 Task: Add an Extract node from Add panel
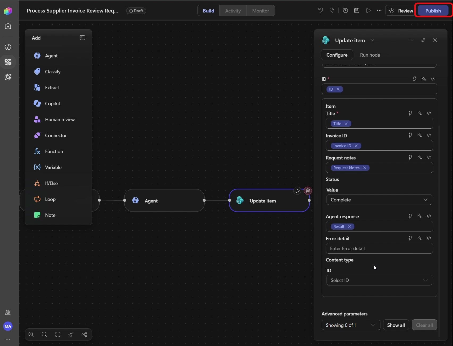click(x=58, y=87)
